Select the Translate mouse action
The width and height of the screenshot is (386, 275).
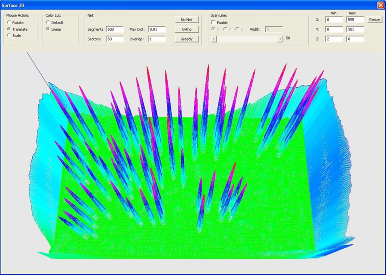[x=9, y=29]
